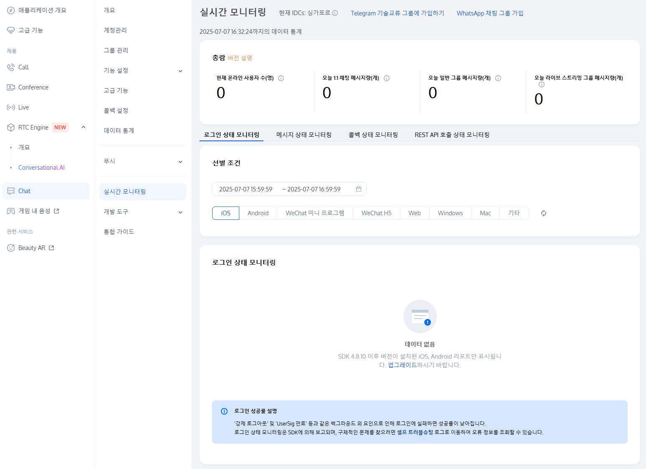Click the 업그레이드 link
This screenshot has width=646, height=469.
(403, 365)
